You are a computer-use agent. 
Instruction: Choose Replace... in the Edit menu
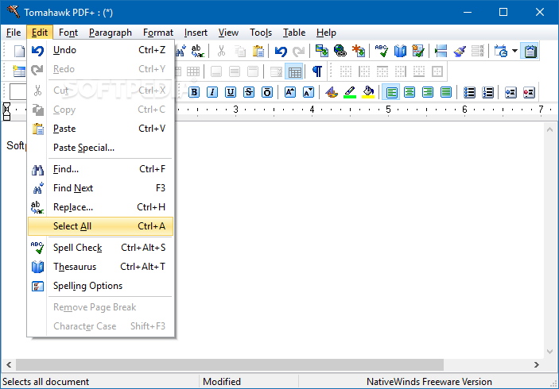point(100,207)
